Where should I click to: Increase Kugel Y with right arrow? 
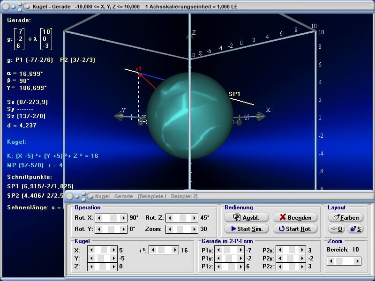pos(113,258)
